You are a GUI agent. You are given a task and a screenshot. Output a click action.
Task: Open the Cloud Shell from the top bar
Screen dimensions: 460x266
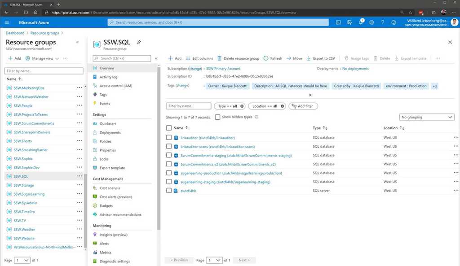[338, 22]
